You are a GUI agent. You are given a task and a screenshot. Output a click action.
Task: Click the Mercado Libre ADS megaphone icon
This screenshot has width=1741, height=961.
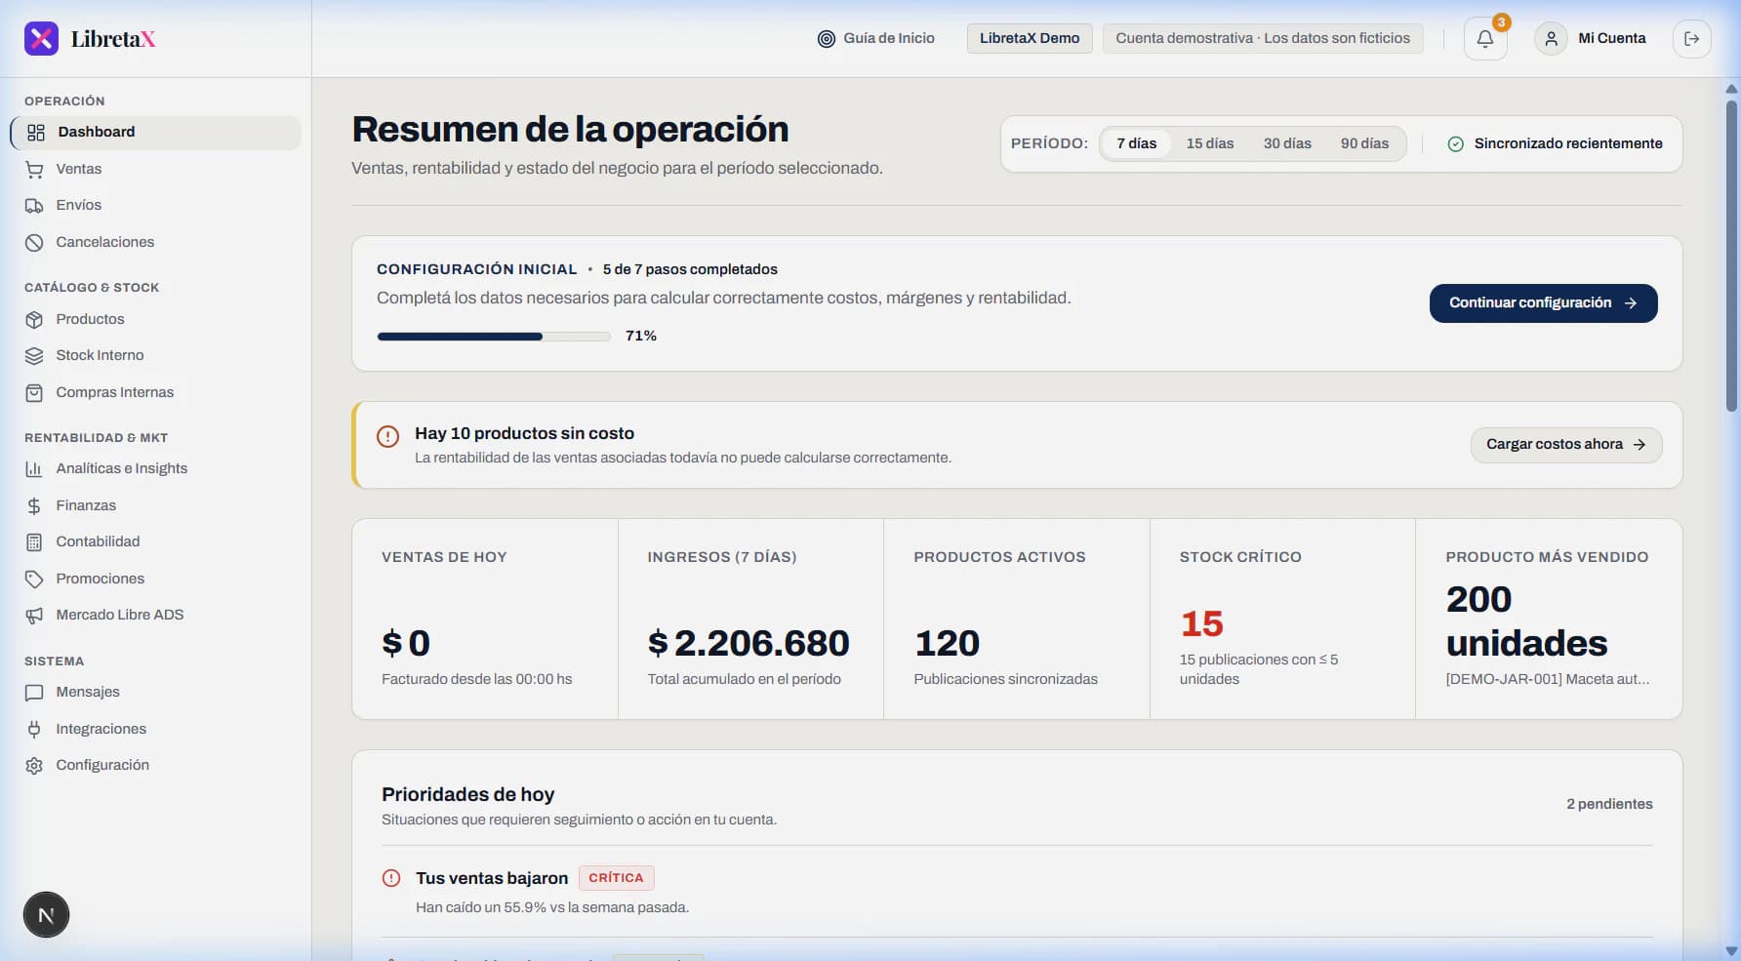[x=34, y=616]
